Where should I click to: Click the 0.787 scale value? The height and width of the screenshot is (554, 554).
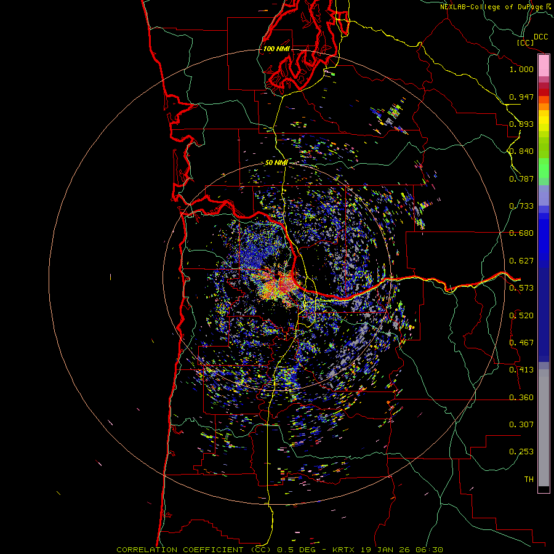click(521, 179)
